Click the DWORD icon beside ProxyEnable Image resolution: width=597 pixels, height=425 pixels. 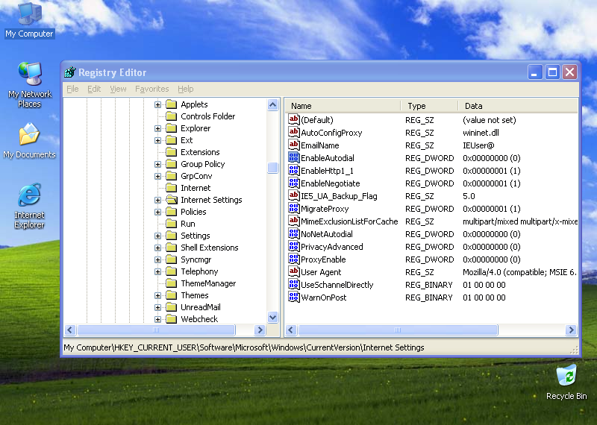(293, 259)
